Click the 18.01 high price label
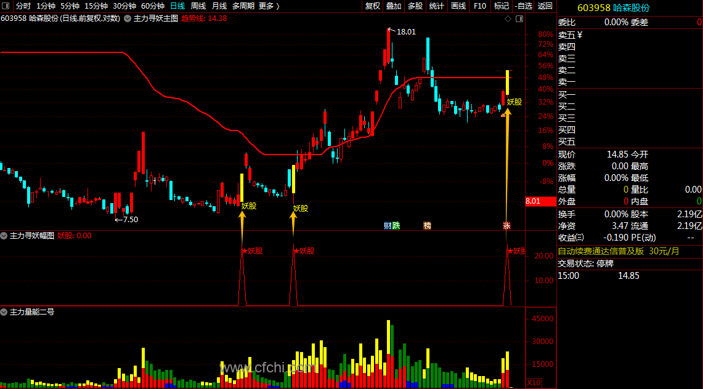This screenshot has width=703, height=389. coord(406,32)
